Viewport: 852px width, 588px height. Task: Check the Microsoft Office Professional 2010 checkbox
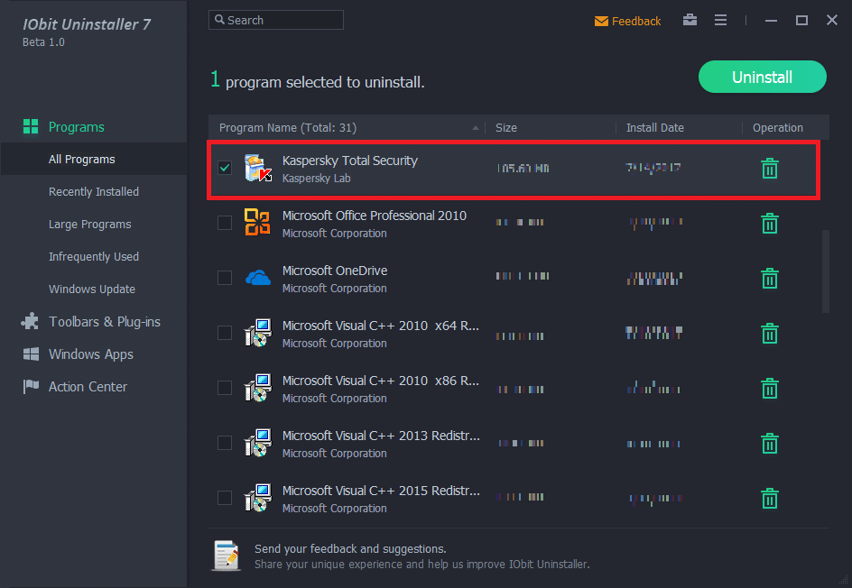[225, 223]
